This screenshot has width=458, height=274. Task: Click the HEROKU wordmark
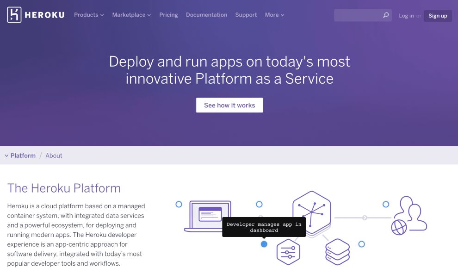pyautogui.click(x=45, y=15)
